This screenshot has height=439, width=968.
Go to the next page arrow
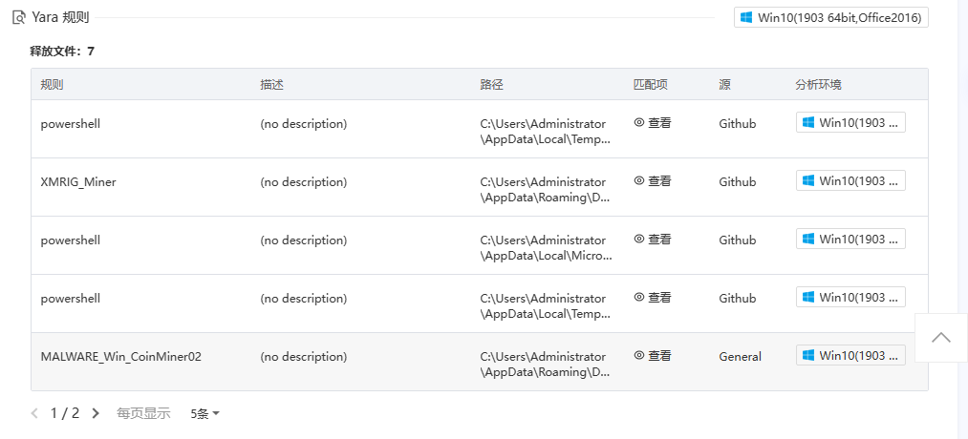click(x=95, y=413)
